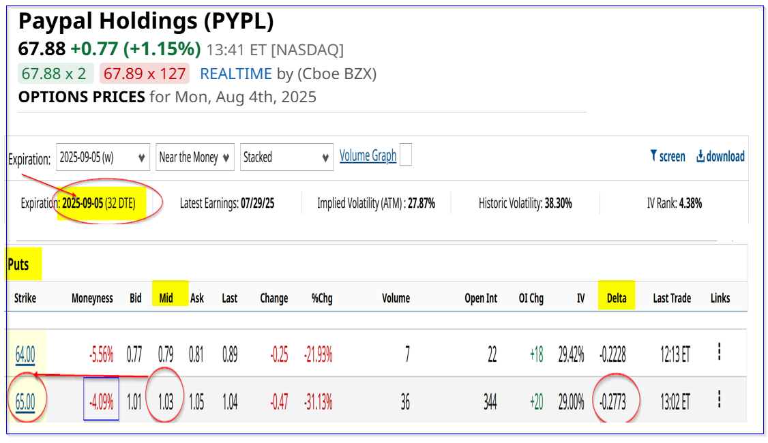Open the Expiration 2025-09-05 (w) dropdown

(x=103, y=157)
